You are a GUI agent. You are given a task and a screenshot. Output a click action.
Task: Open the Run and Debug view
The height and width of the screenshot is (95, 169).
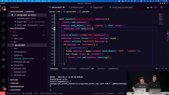[3, 30]
